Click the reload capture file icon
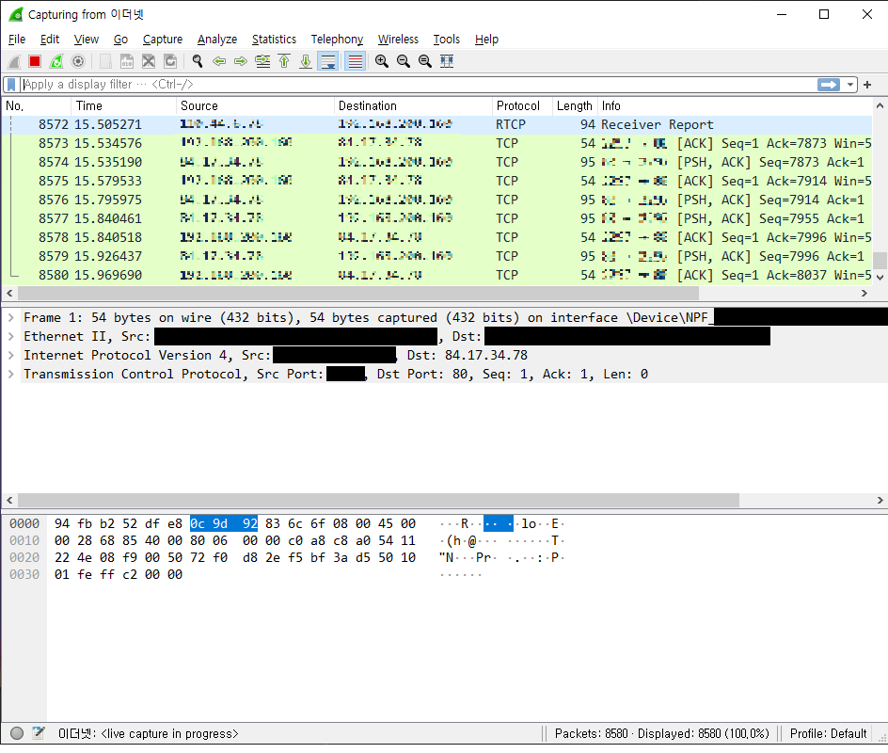This screenshot has height=753, width=888. 170,61
